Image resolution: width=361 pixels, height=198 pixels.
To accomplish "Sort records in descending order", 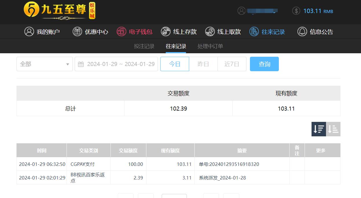I will click(319, 129).
